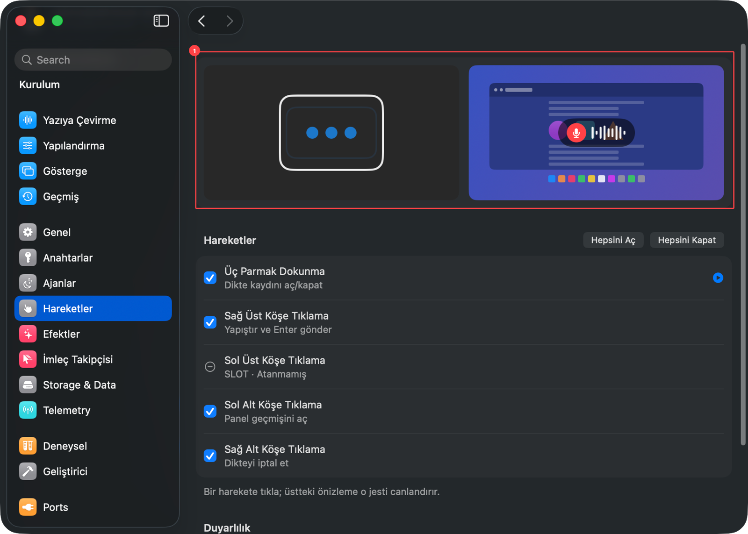Open Yazıya Çevirme settings pane
The height and width of the screenshot is (534, 748).
pyautogui.click(x=93, y=120)
